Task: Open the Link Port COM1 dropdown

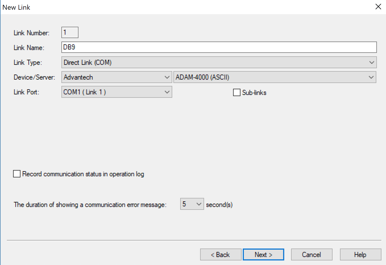Action: [x=117, y=92]
